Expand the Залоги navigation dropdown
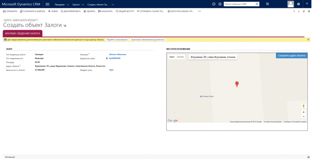This screenshot has height=159, width=312. click(83, 5)
